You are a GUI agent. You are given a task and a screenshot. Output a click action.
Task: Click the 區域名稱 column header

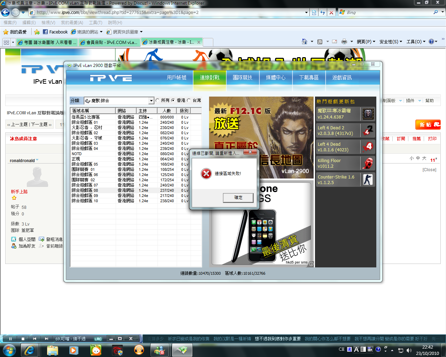93,111
